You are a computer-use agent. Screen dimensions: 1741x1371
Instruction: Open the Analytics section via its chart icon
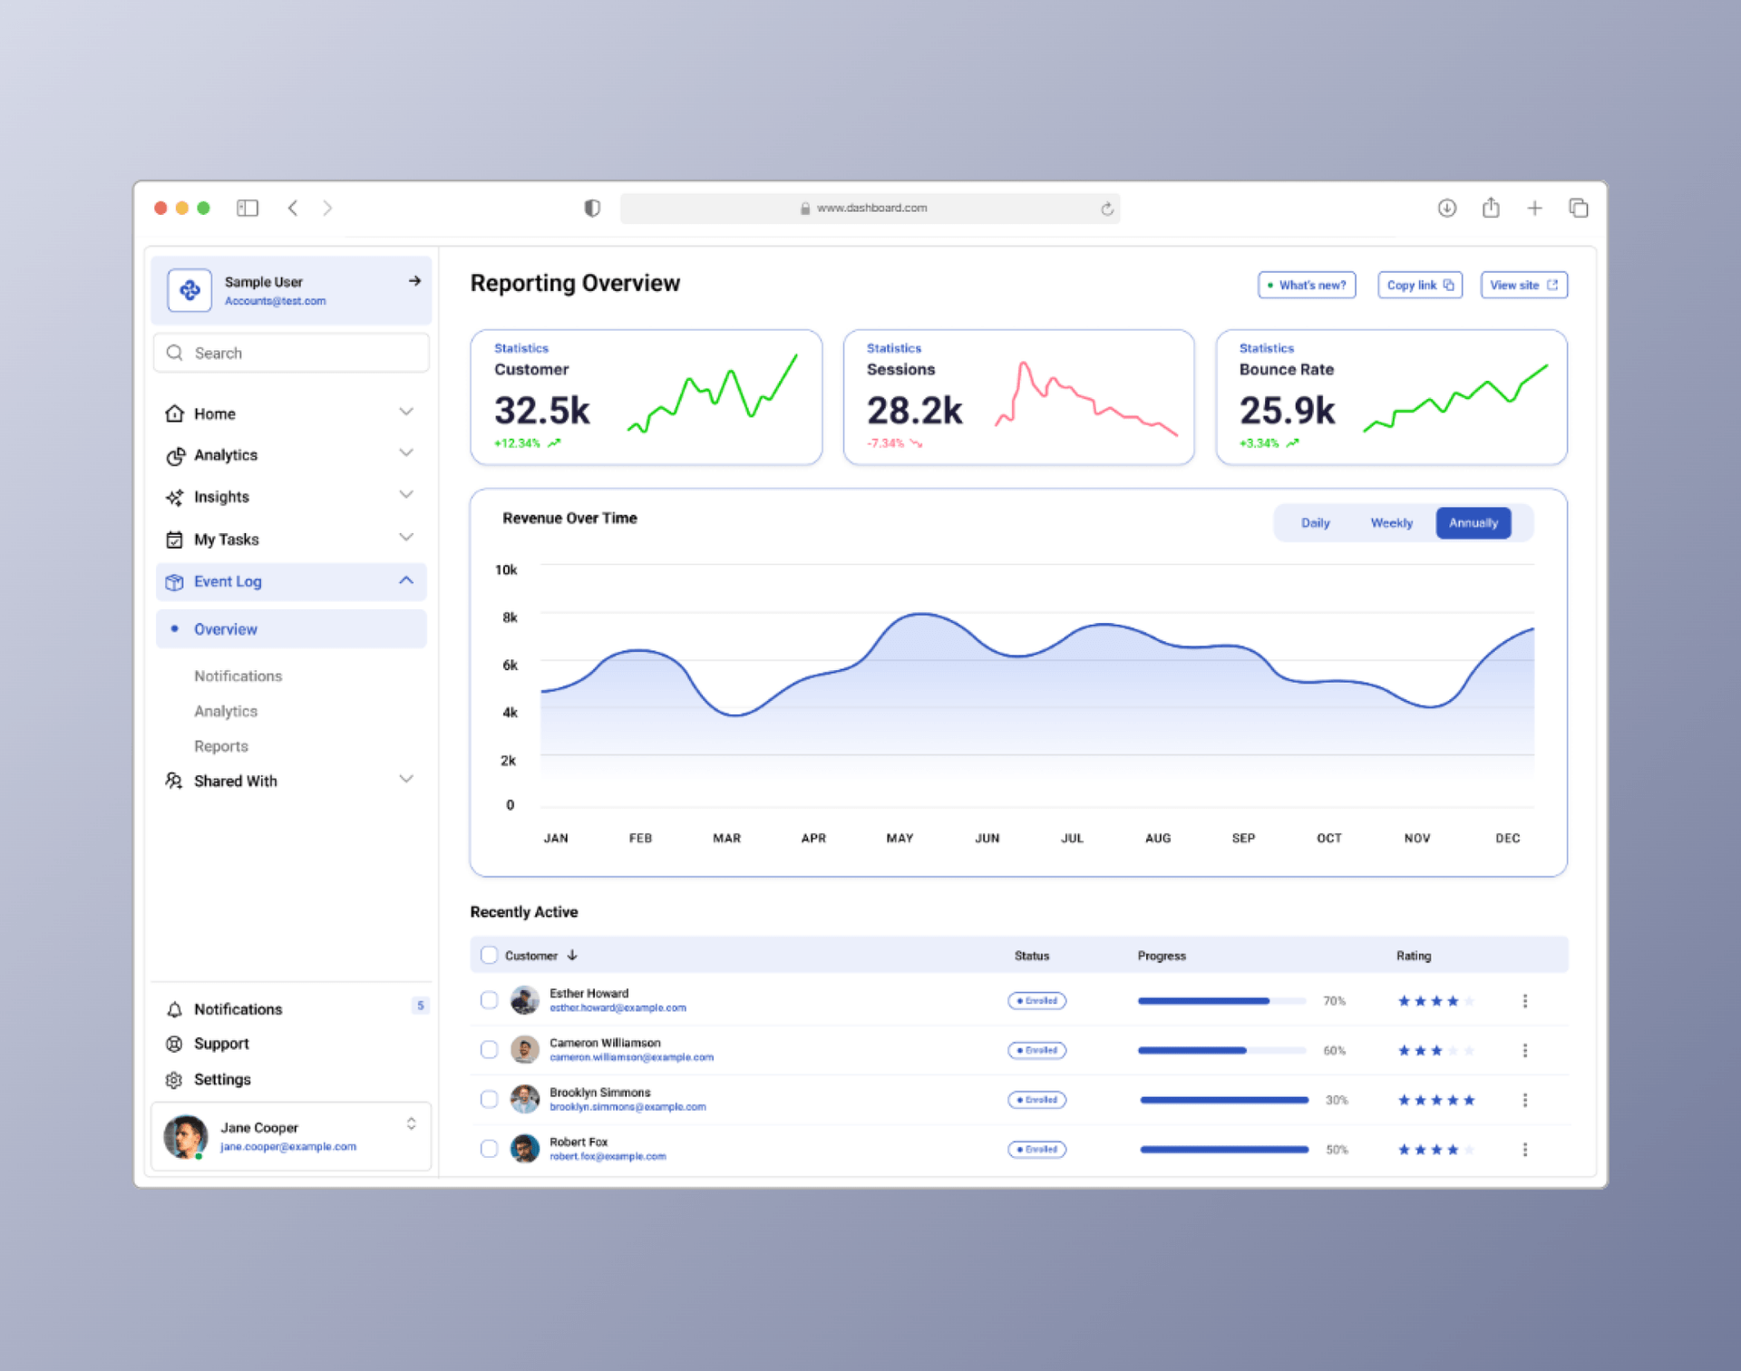click(175, 454)
